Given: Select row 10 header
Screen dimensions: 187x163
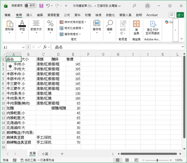Looking at the screenshot, I should 3,103.
